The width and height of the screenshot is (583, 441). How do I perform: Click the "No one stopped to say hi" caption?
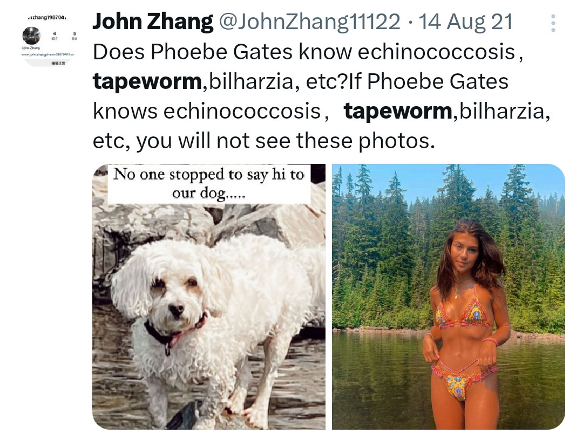click(x=209, y=184)
